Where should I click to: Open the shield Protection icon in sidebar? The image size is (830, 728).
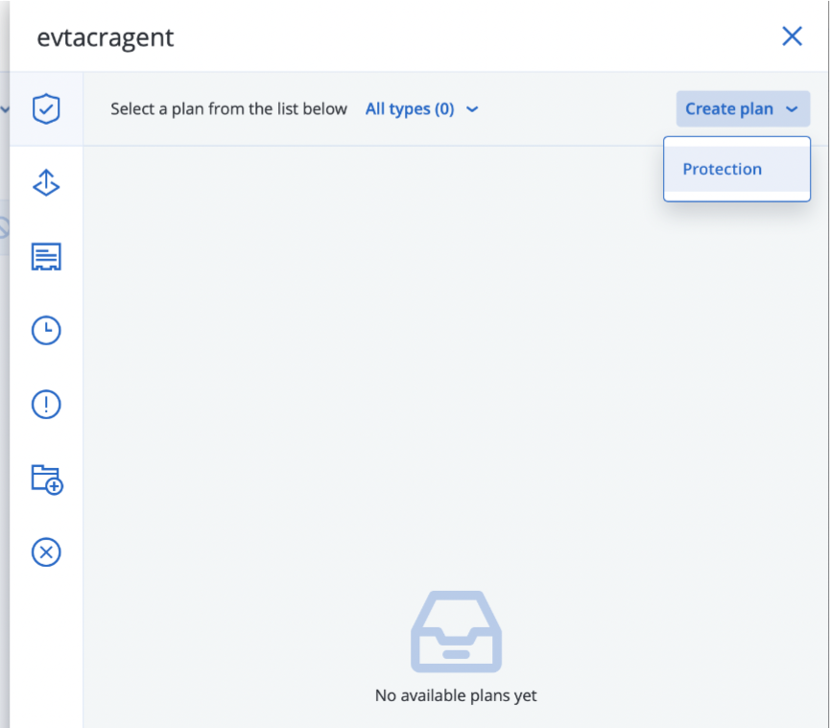[46, 109]
